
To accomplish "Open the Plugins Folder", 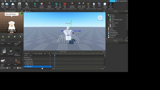I will [x=7, y=5].
